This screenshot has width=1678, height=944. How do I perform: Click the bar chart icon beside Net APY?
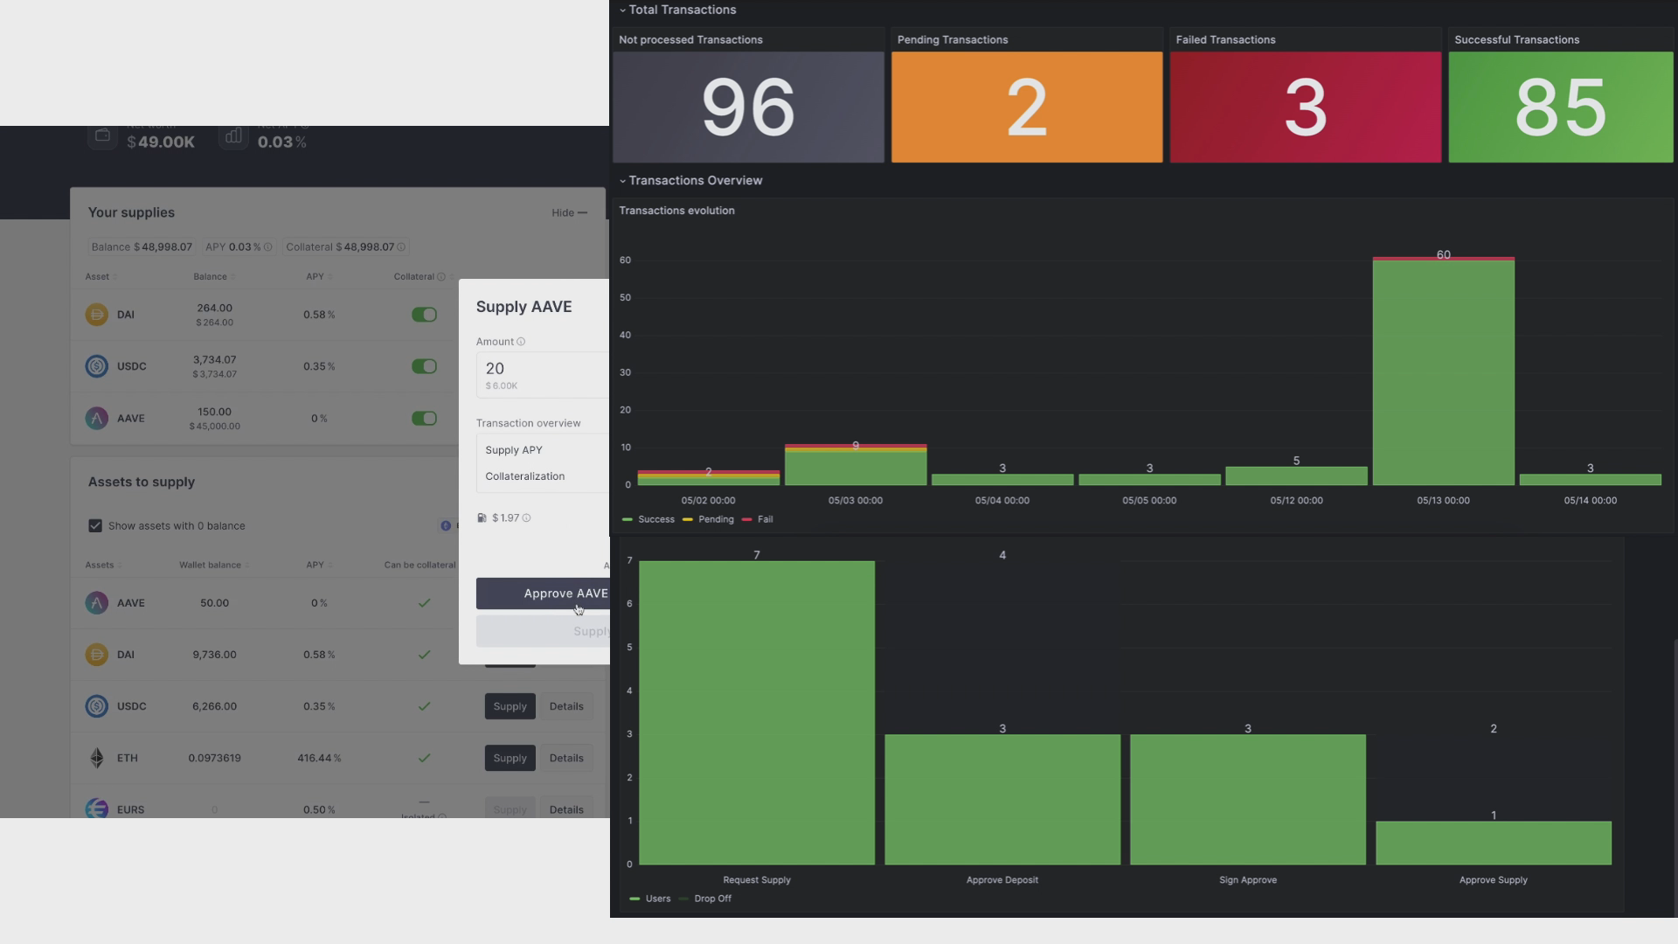pos(233,135)
